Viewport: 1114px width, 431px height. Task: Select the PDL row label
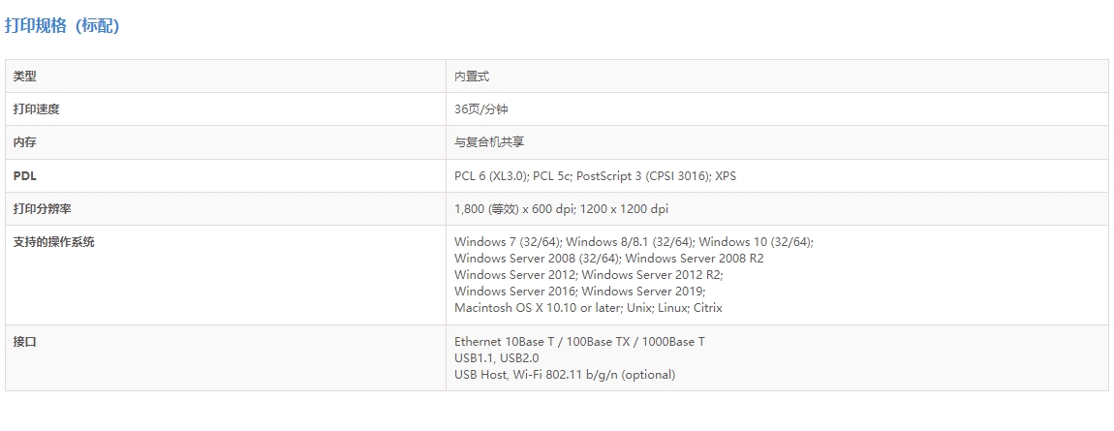[24, 176]
